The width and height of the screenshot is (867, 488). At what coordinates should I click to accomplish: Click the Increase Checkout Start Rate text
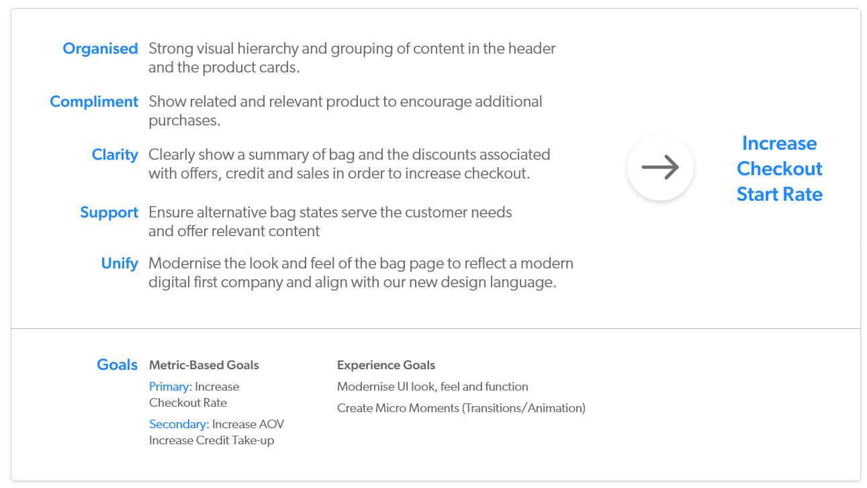click(x=779, y=168)
